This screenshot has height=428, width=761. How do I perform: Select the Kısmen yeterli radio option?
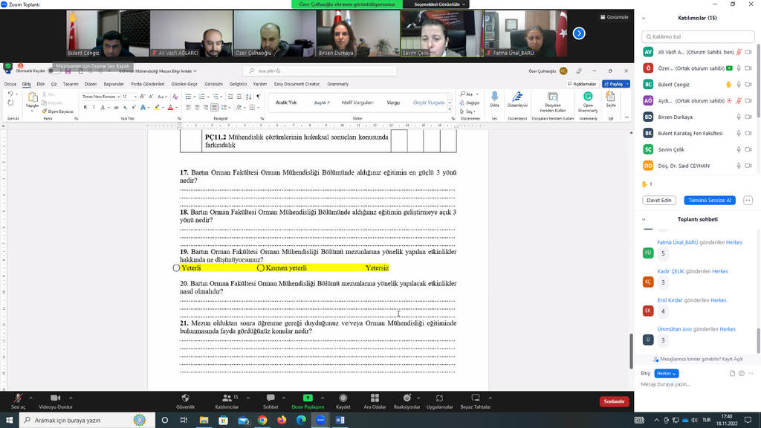(261, 267)
